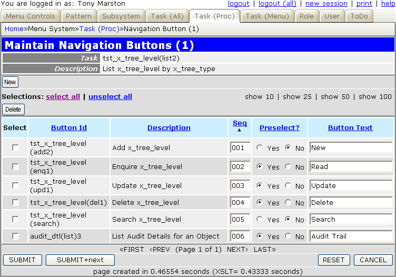
Task: Set Preselect to No for Enquire x_tree_level
Action: pyautogui.click(x=288, y=167)
